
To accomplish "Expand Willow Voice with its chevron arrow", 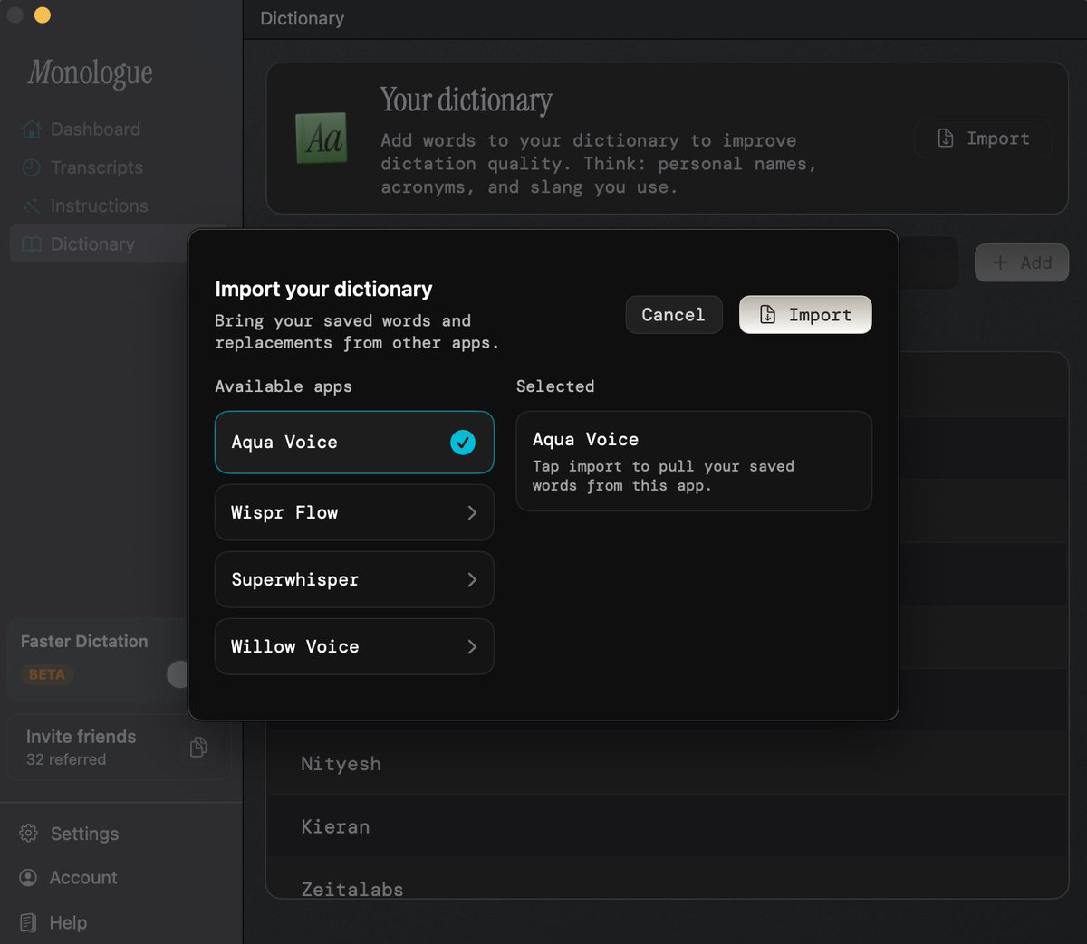I will click(472, 647).
